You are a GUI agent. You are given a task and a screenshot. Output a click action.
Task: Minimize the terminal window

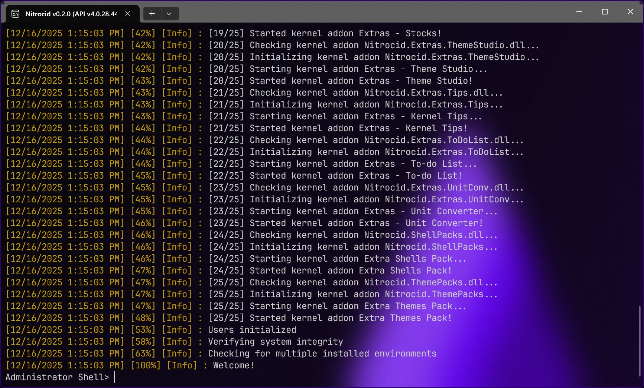click(x=579, y=12)
